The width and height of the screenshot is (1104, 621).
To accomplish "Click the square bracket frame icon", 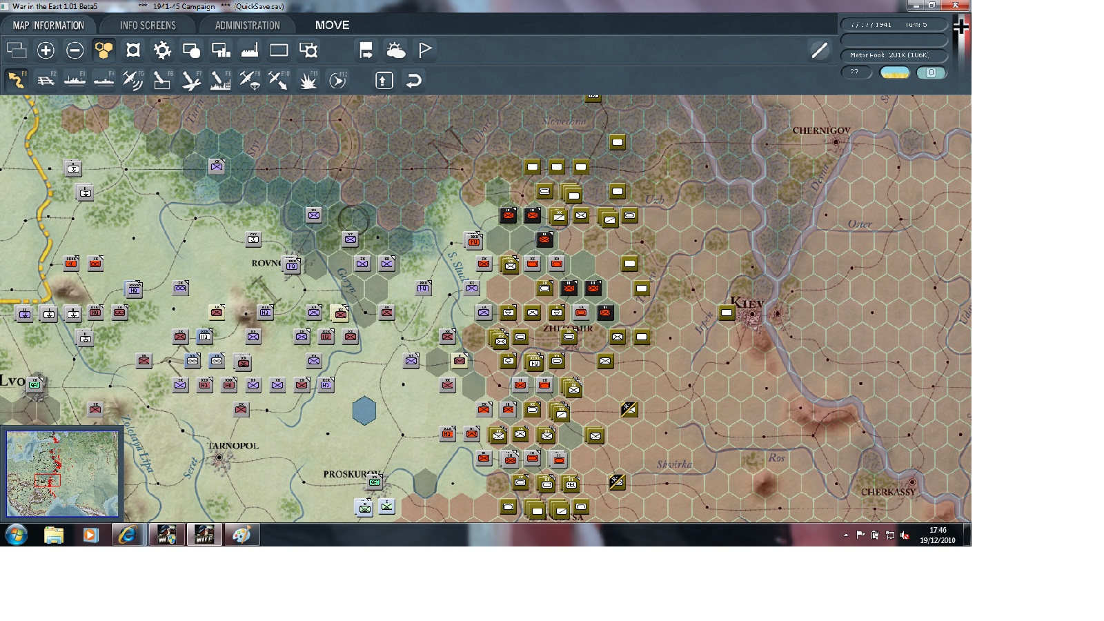I will click(x=133, y=50).
